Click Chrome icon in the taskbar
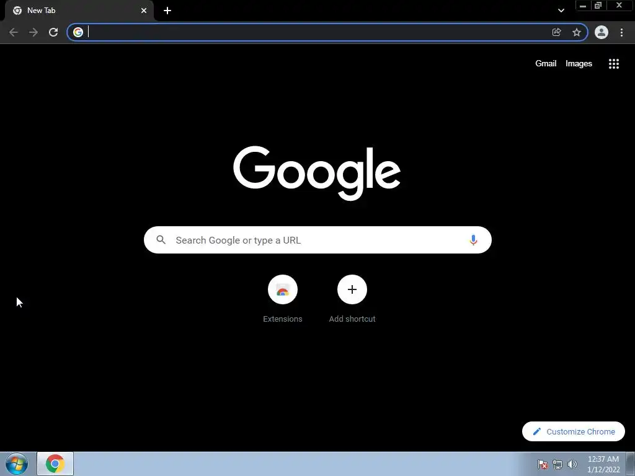The image size is (635, 476). tap(55, 464)
